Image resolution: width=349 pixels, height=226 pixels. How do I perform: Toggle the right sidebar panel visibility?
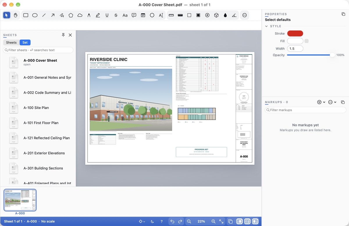[x=255, y=221]
